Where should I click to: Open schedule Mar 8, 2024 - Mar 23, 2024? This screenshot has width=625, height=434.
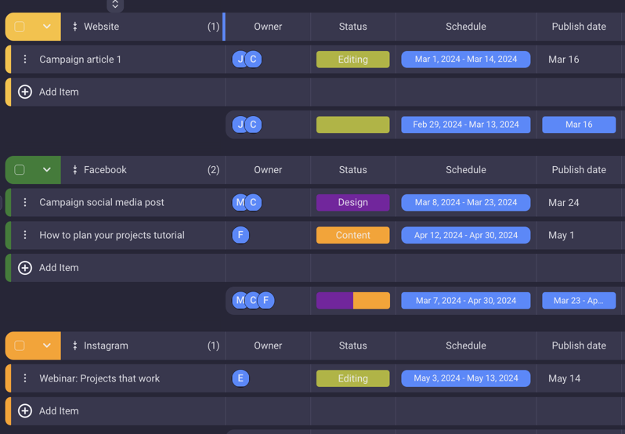[465, 202]
